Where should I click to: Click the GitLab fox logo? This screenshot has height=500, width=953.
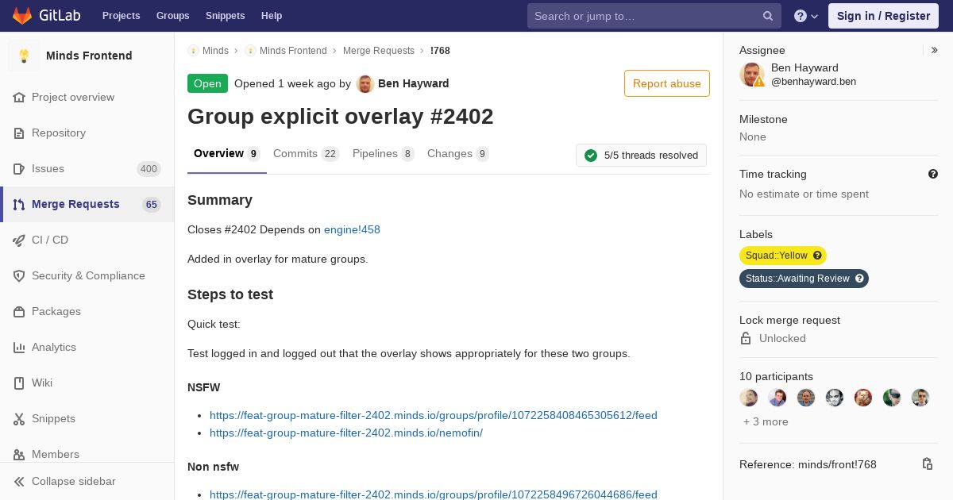click(22, 16)
